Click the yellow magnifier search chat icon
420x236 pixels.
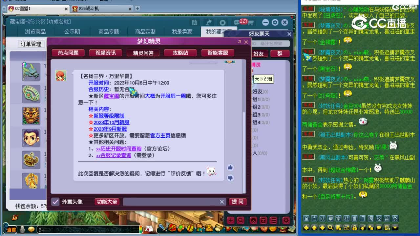click(330, 227)
